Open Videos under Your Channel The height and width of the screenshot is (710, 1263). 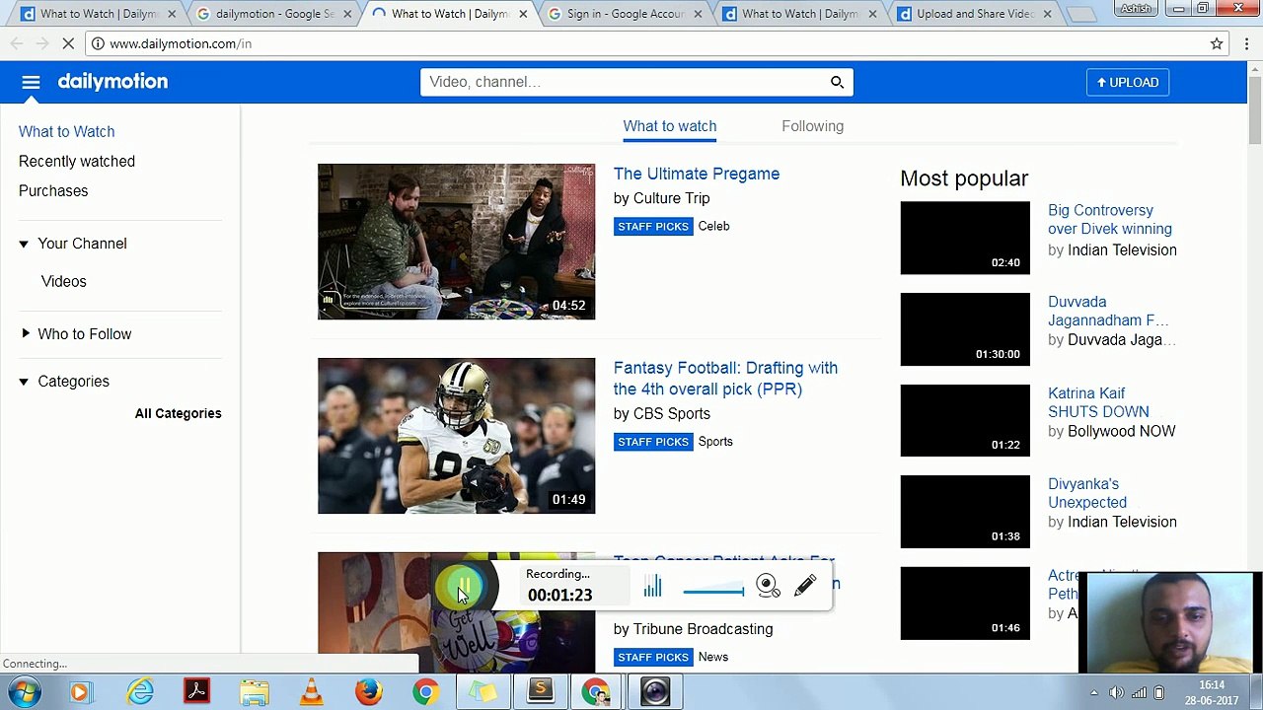click(64, 281)
